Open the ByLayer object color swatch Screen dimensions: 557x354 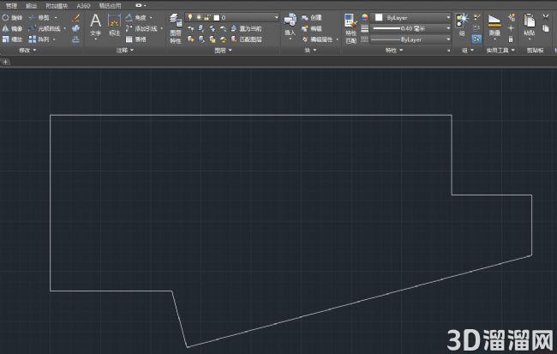pyautogui.click(x=410, y=17)
